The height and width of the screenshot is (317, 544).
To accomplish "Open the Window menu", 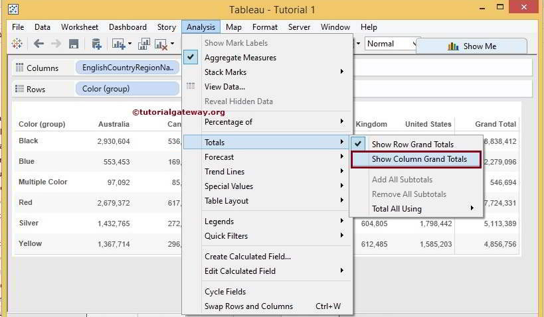I will [335, 27].
